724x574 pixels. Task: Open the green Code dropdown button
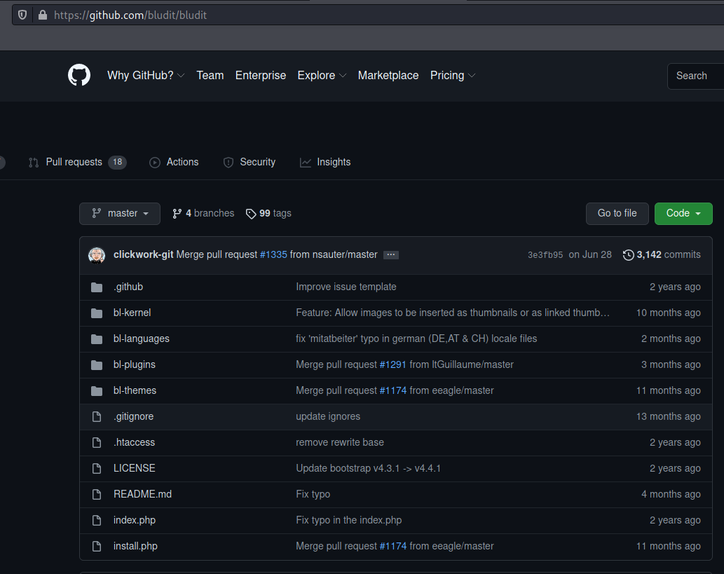click(x=683, y=213)
